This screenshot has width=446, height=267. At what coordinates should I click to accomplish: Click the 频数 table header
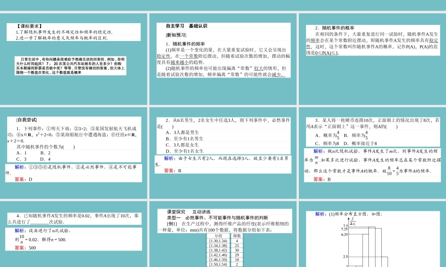pyautogui.click(x=237, y=236)
